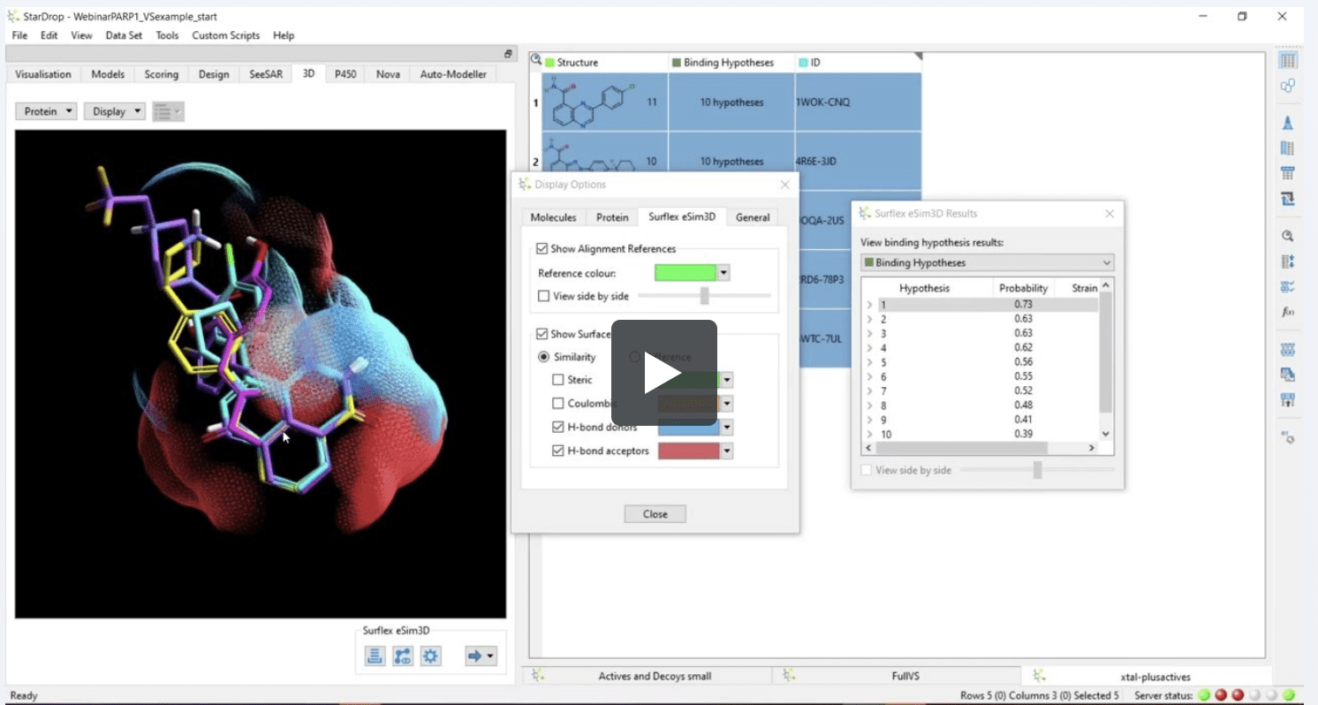Close Display Options with the X

point(784,185)
